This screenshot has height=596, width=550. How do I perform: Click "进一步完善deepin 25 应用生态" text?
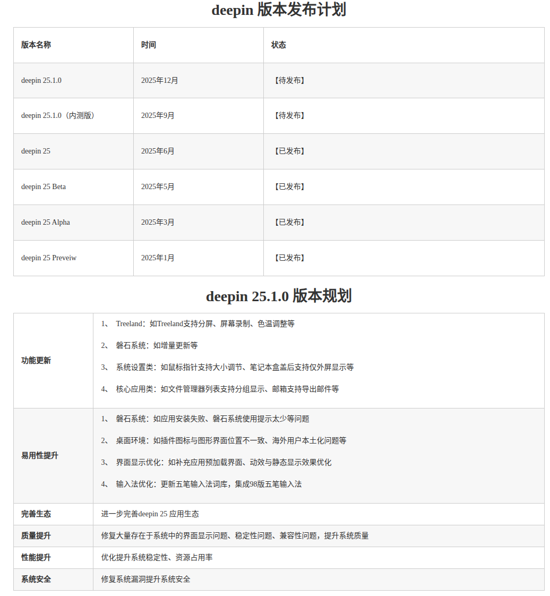click(150, 514)
